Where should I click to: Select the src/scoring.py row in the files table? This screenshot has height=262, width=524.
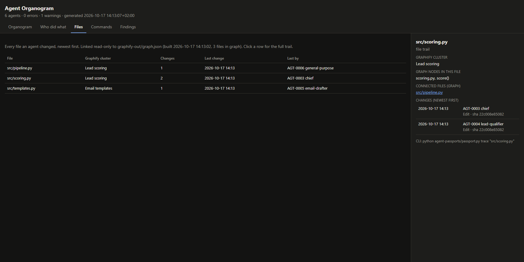pyautogui.click(x=205, y=78)
